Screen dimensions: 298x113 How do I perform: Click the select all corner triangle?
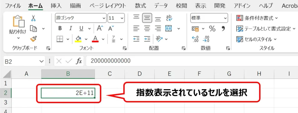click(7, 74)
